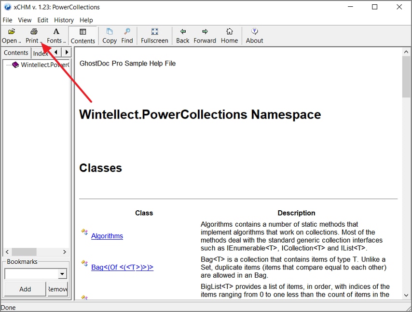Image resolution: width=412 pixels, height=312 pixels.
Task: Click the Print toolbar icon
Action: pos(34,32)
